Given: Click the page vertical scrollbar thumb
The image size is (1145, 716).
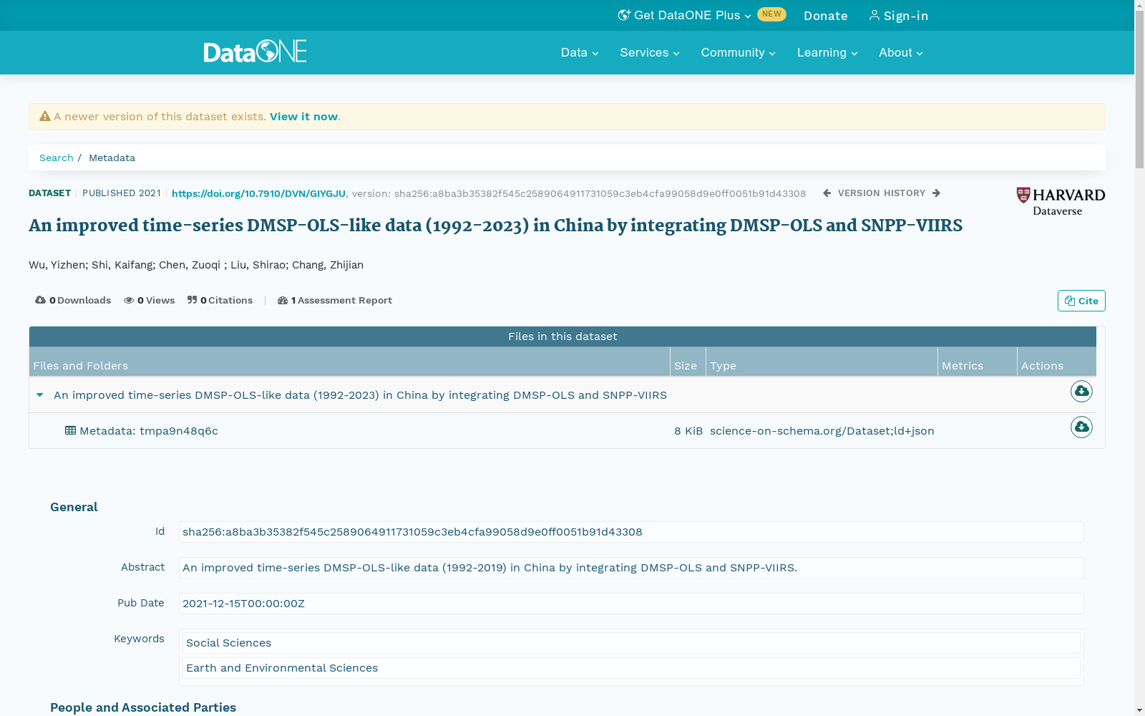Looking at the screenshot, I should click(x=1139, y=89).
